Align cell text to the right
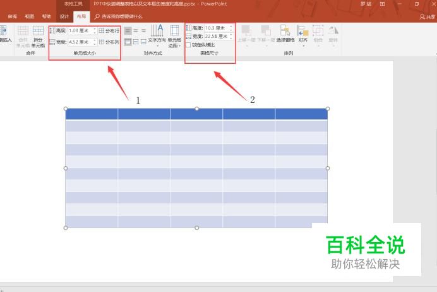 point(143,30)
